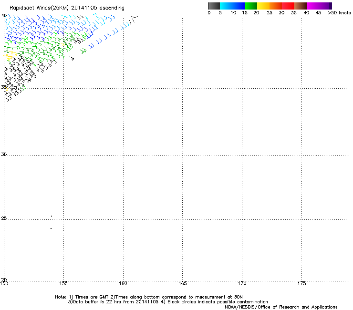Click the brown 35-40 knots color segment
Screen dimensions: 353x310
(x=301, y=6)
